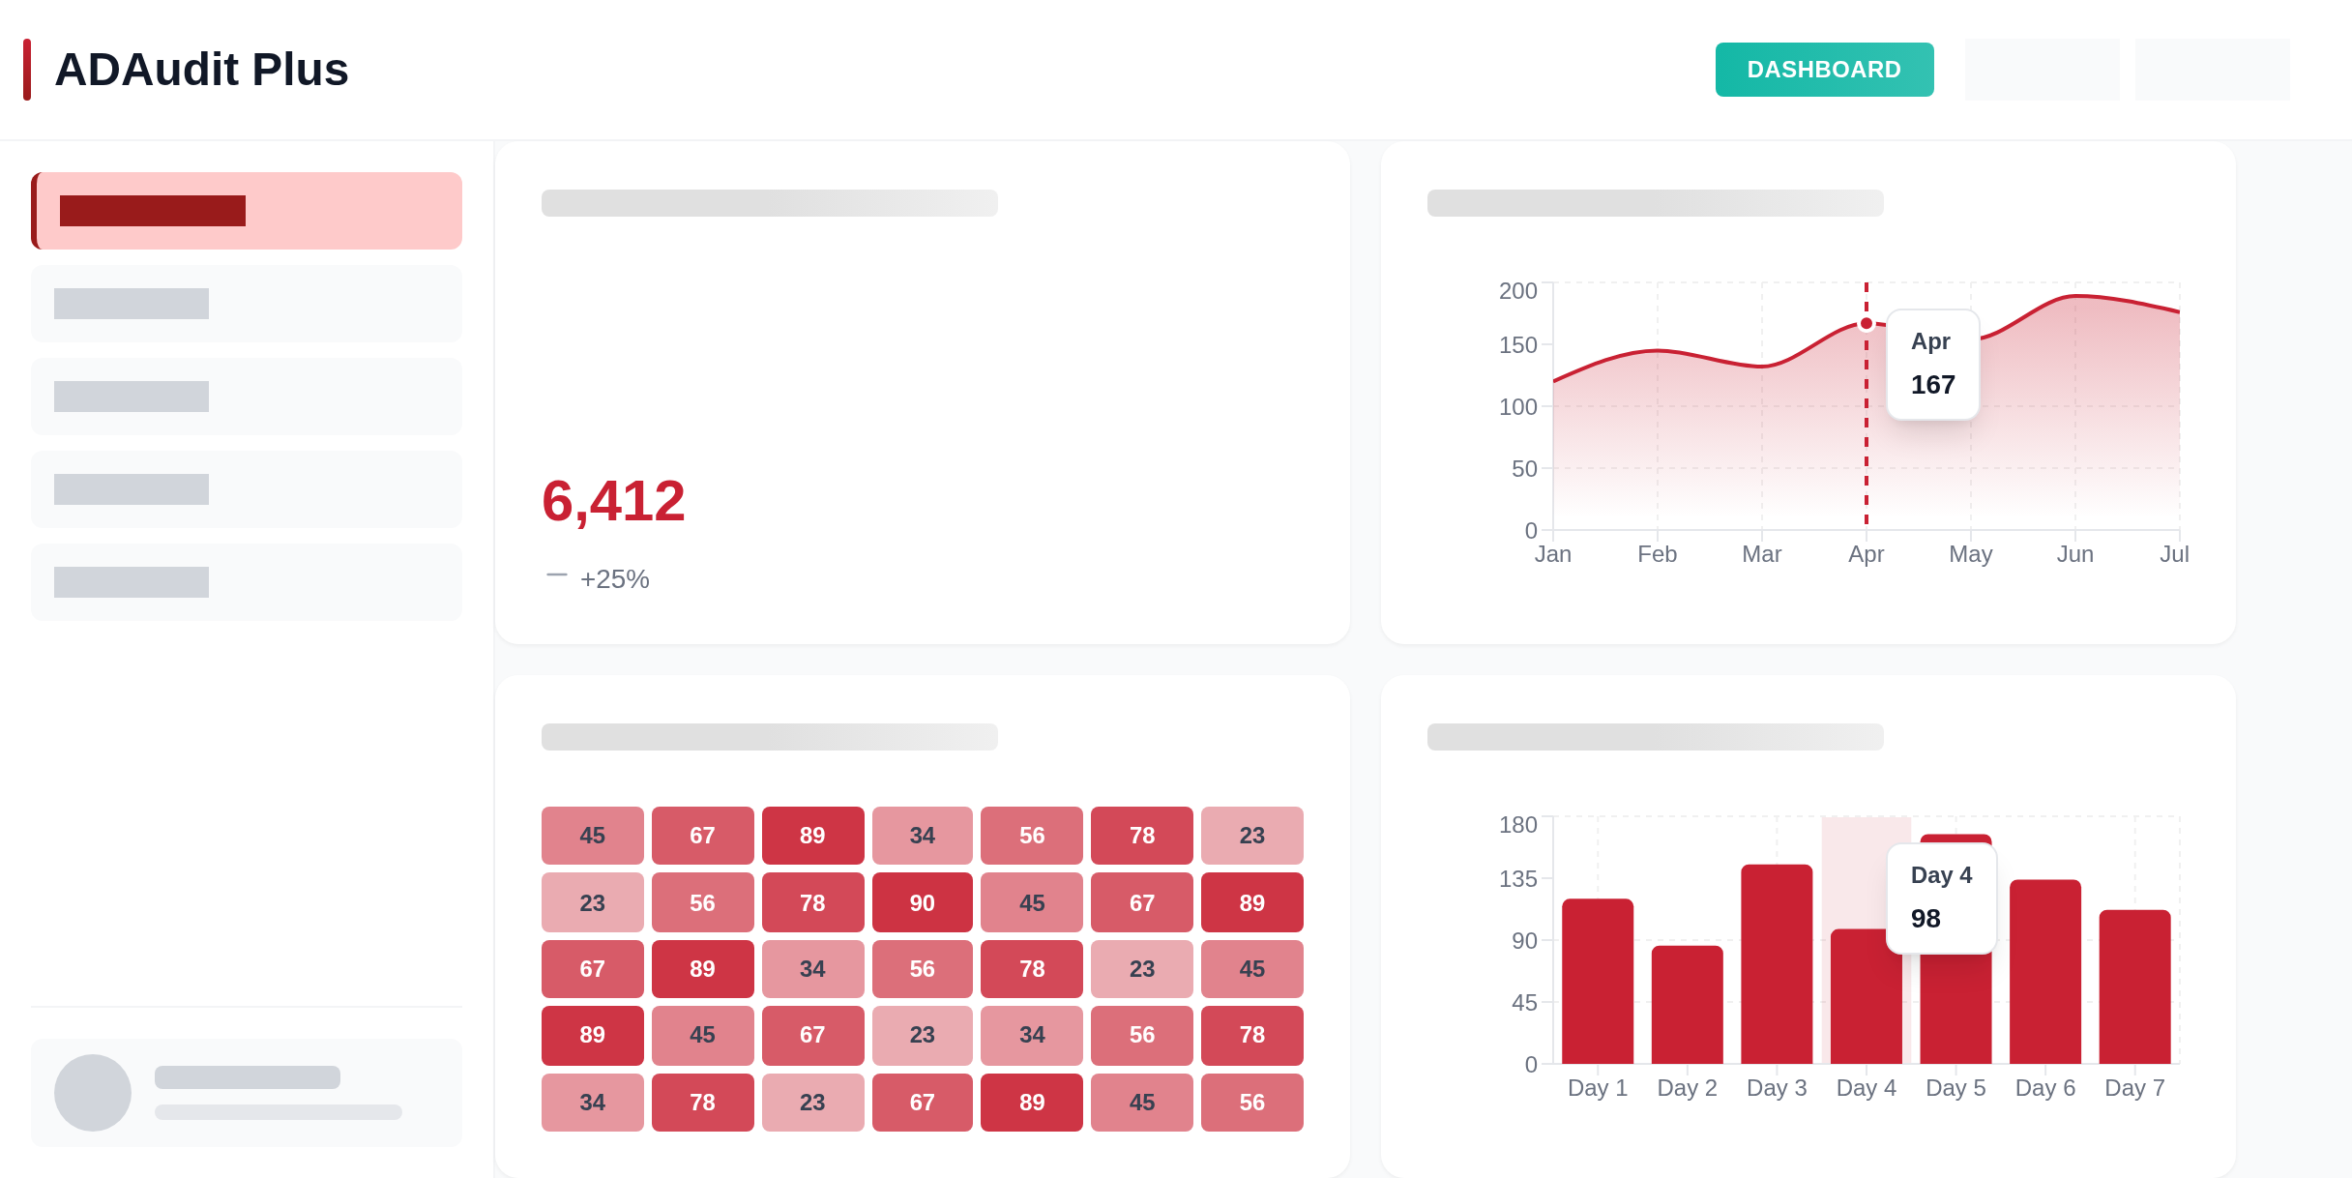Click the Jun label on line chart axis

tap(2074, 554)
